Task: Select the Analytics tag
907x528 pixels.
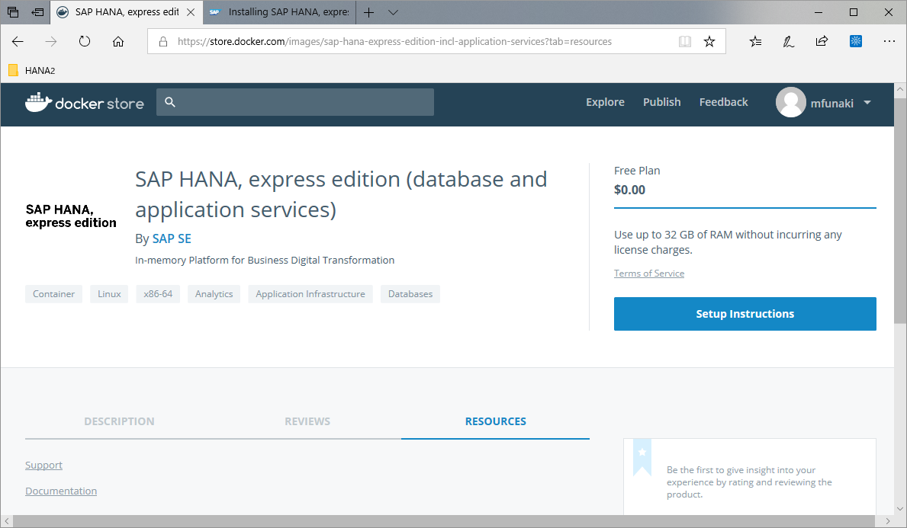Action: coord(214,294)
